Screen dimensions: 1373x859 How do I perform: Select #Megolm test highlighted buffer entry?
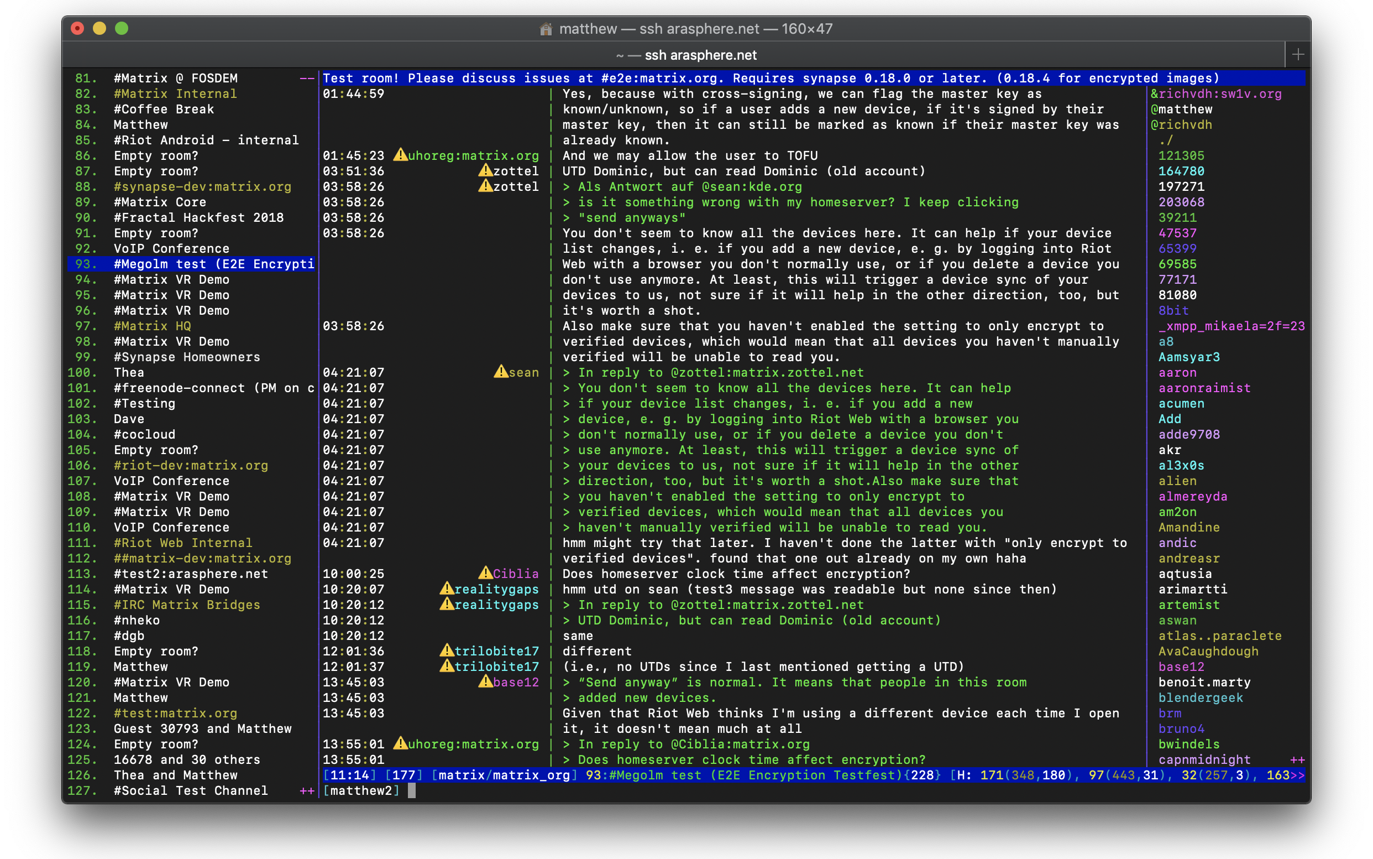[x=213, y=264]
